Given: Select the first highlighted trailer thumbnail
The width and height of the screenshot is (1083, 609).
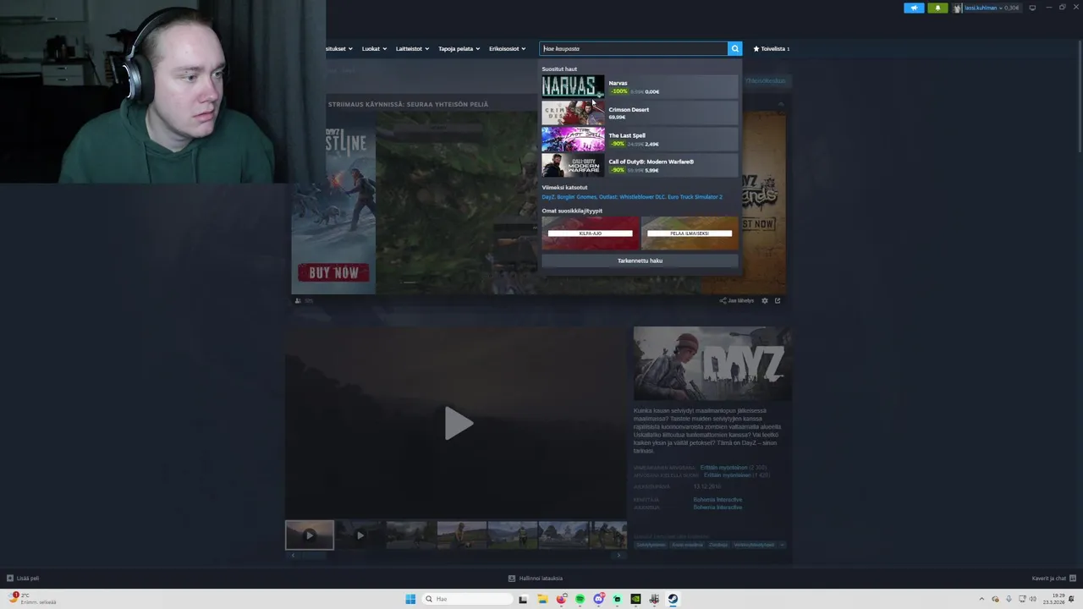Looking at the screenshot, I should click(x=310, y=535).
